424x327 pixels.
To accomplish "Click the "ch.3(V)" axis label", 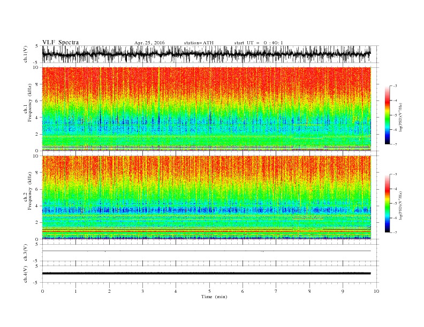I will tap(26, 253).
